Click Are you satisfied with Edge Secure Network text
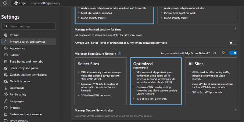 pos(185,53)
